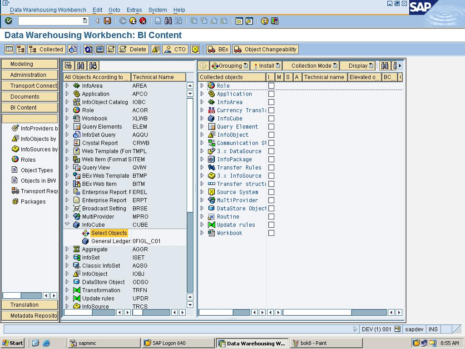Expand the MultiProvider node in Collected objects
This screenshot has height=349, width=465.
202,200
